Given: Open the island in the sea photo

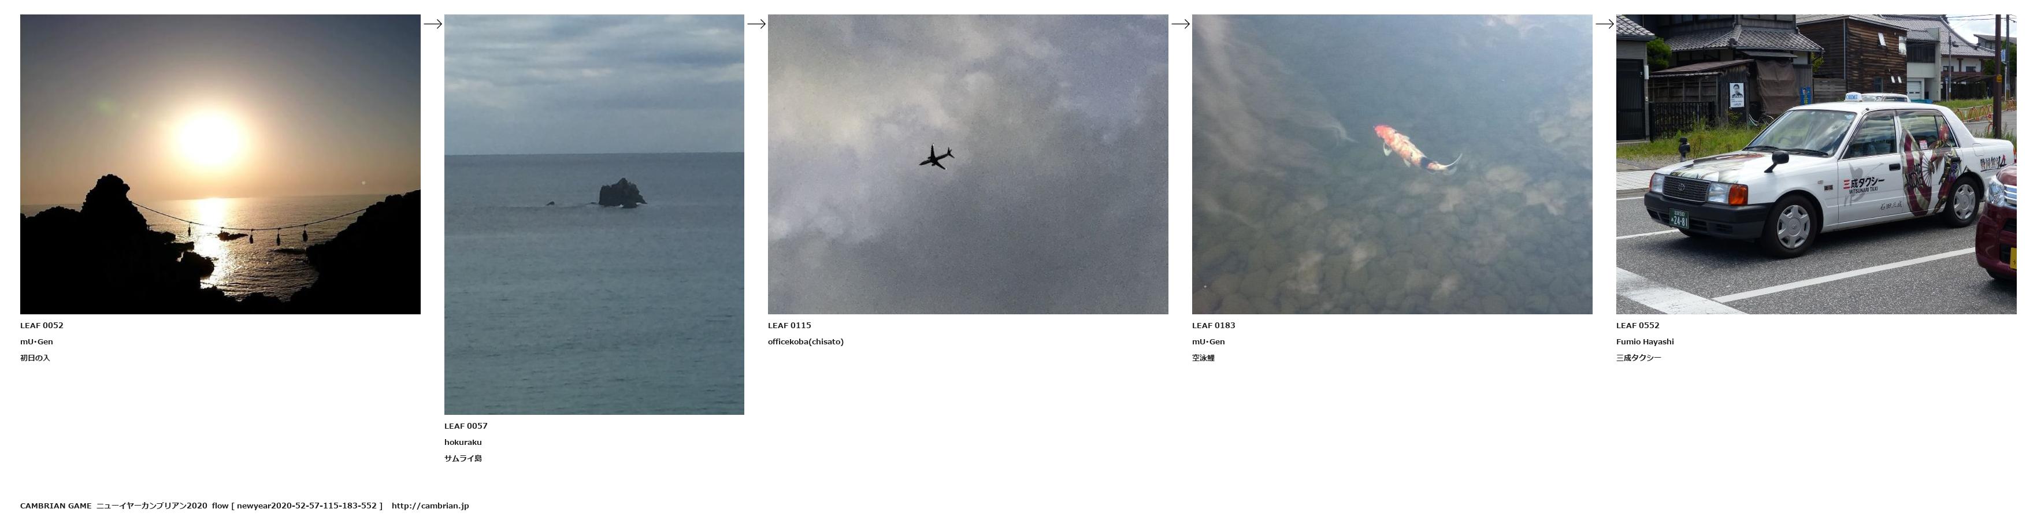Looking at the screenshot, I should (x=594, y=214).
